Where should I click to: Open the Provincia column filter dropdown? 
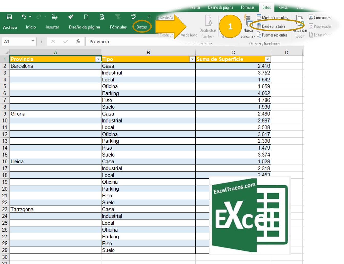tap(98, 59)
